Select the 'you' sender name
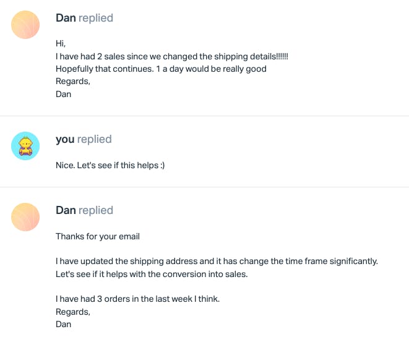 (x=65, y=139)
